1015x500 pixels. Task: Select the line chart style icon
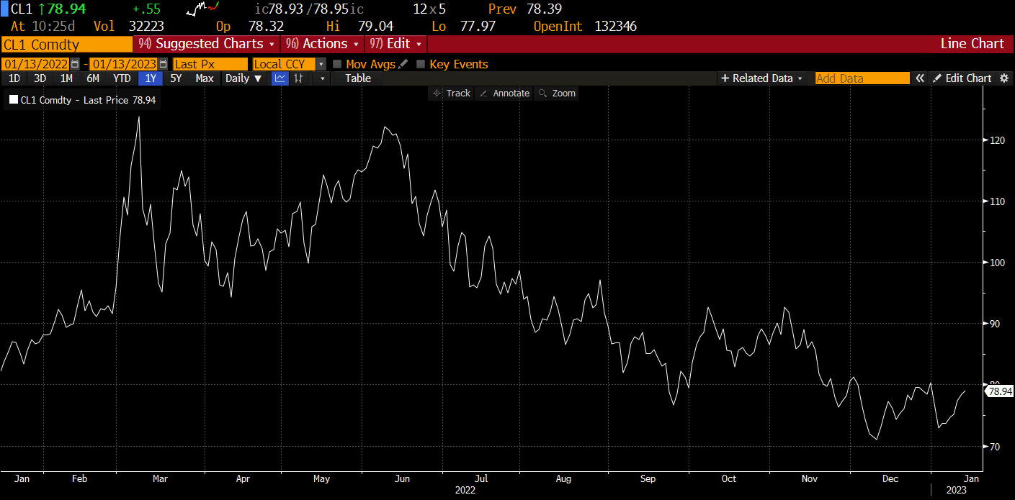tap(280, 78)
